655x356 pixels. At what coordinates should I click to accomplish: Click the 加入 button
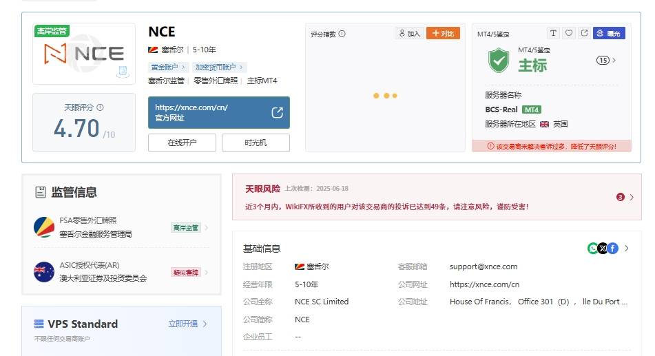point(409,34)
